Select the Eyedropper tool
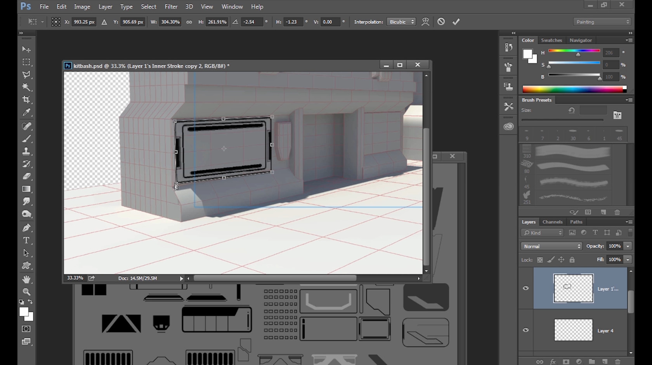Image resolution: width=652 pixels, height=365 pixels. 26,112
